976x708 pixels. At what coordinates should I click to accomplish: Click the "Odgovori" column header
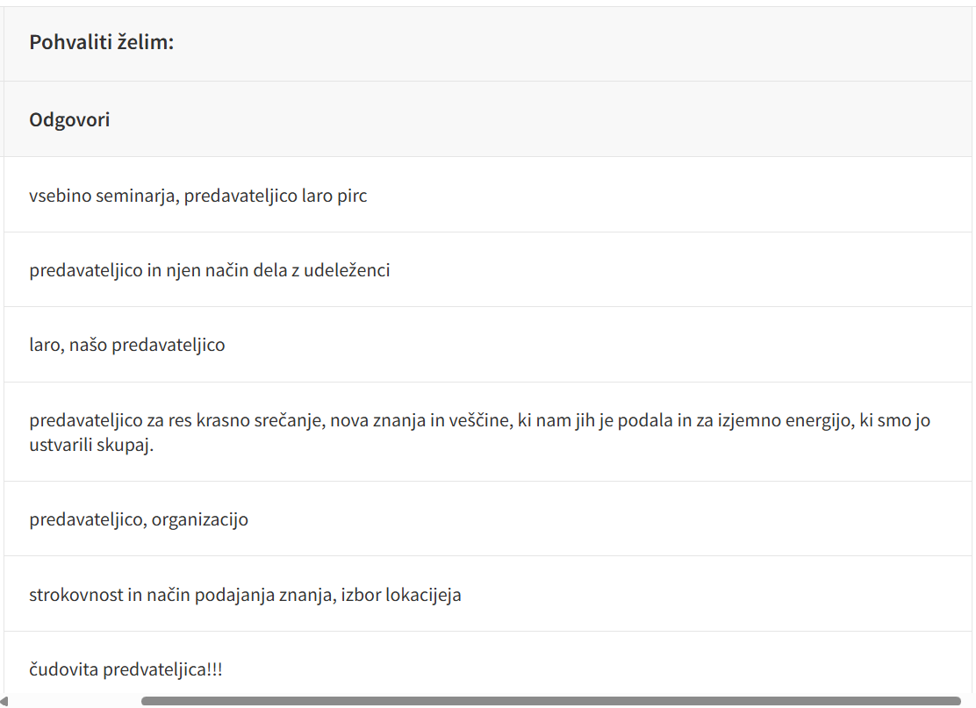click(69, 119)
